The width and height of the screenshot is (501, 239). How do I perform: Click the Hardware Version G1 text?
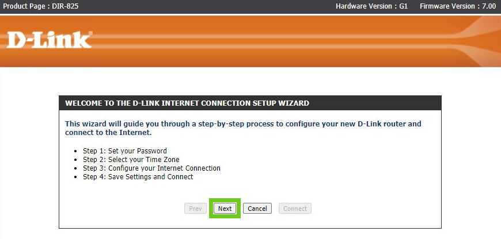[x=371, y=6]
